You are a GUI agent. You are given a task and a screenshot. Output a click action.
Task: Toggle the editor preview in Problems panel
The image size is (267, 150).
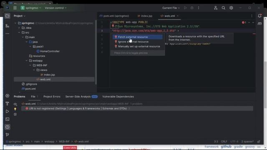point(15,114)
